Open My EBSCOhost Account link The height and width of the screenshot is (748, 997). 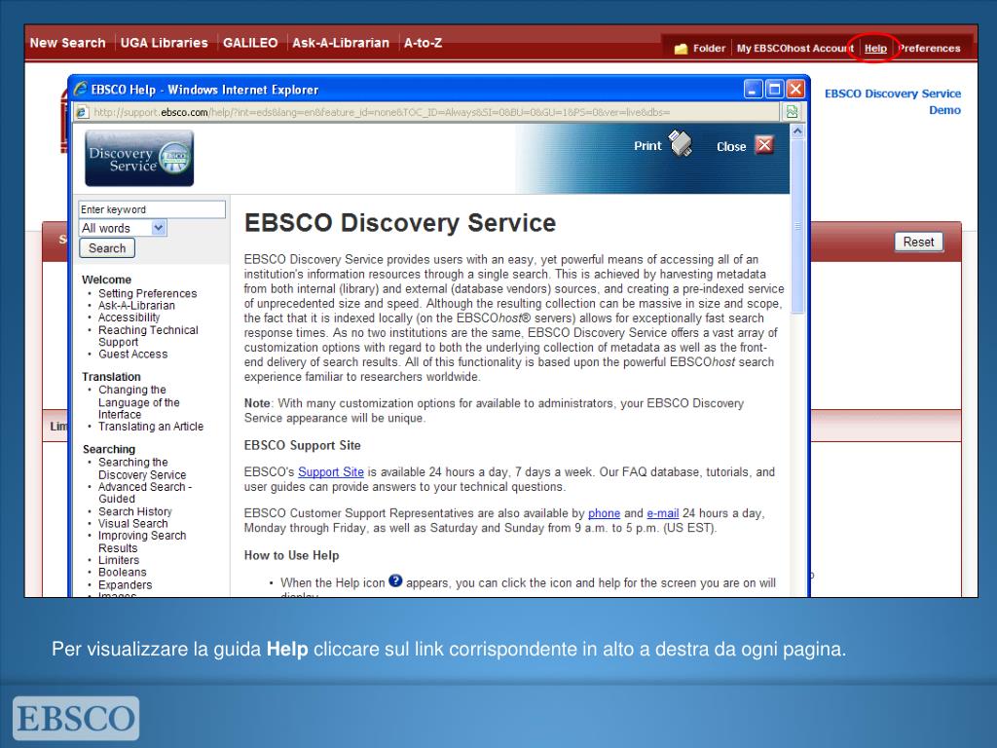pyautogui.click(x=794, y=49)
